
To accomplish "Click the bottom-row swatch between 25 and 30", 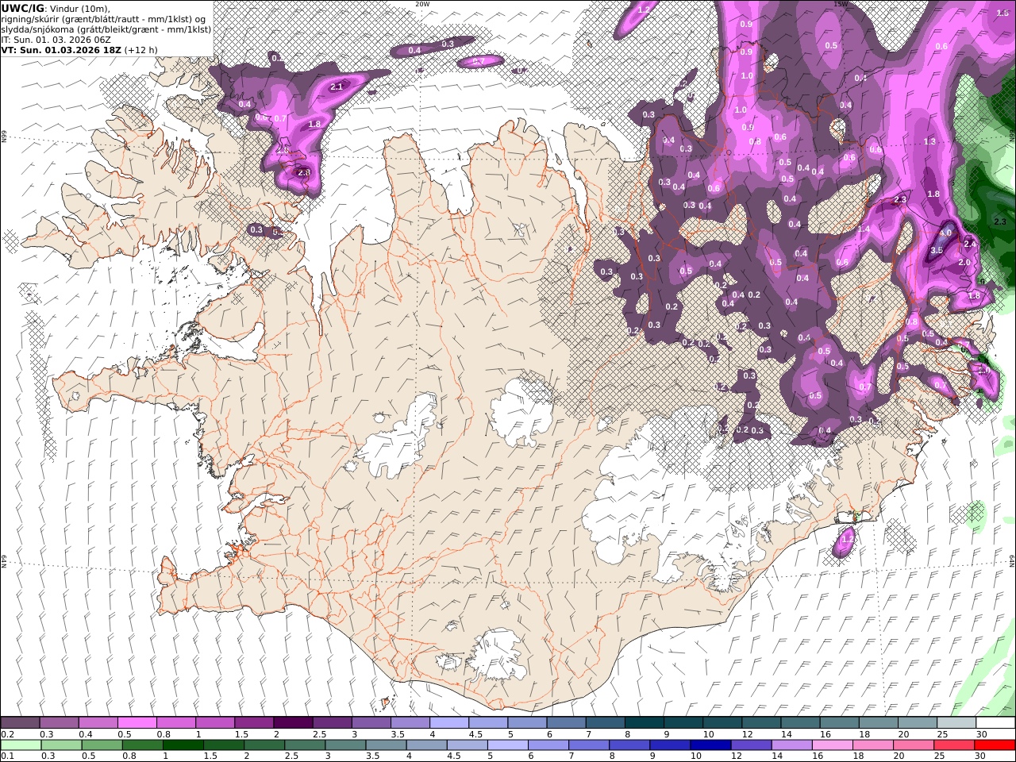I will click(x=954, y=745).
